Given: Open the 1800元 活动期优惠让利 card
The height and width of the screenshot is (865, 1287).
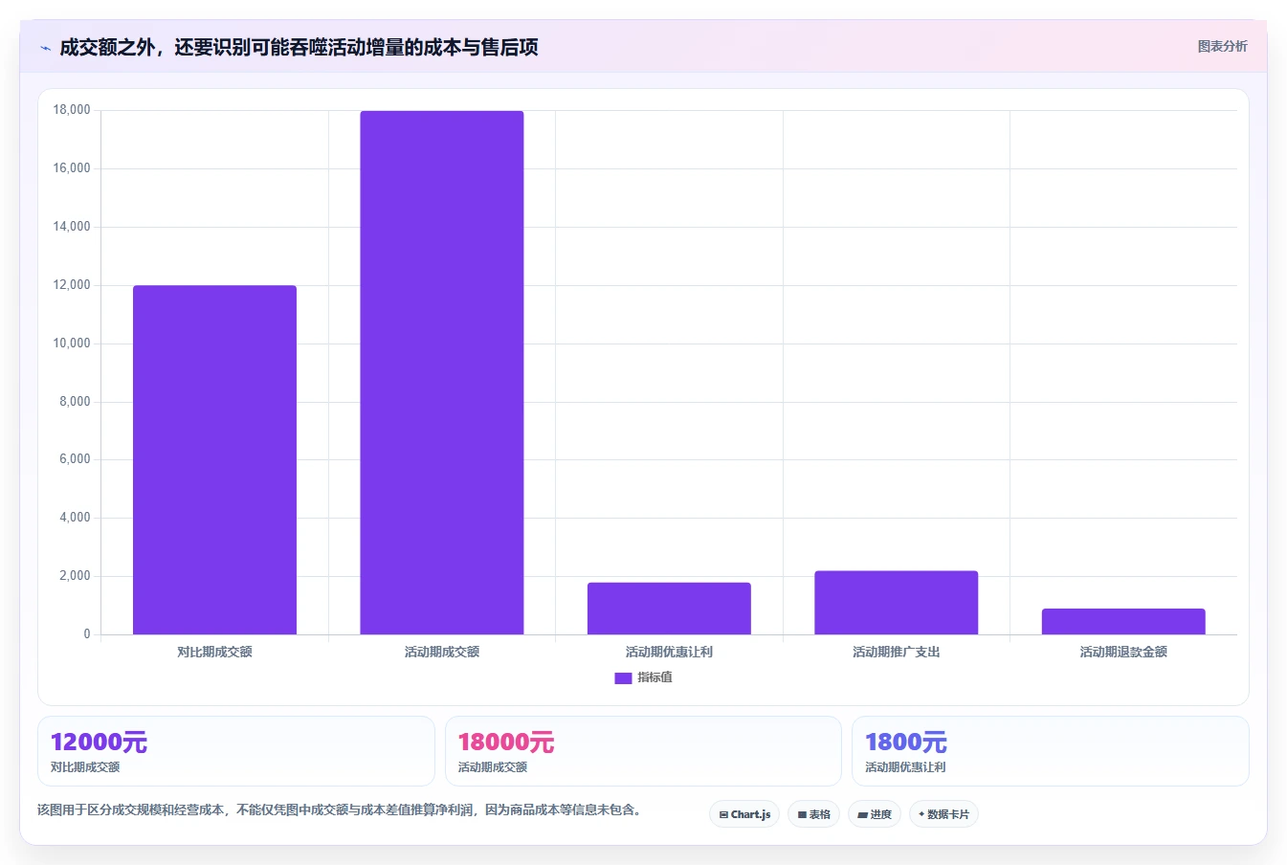Looking at the screenshot, I should tap(1051, 751).
